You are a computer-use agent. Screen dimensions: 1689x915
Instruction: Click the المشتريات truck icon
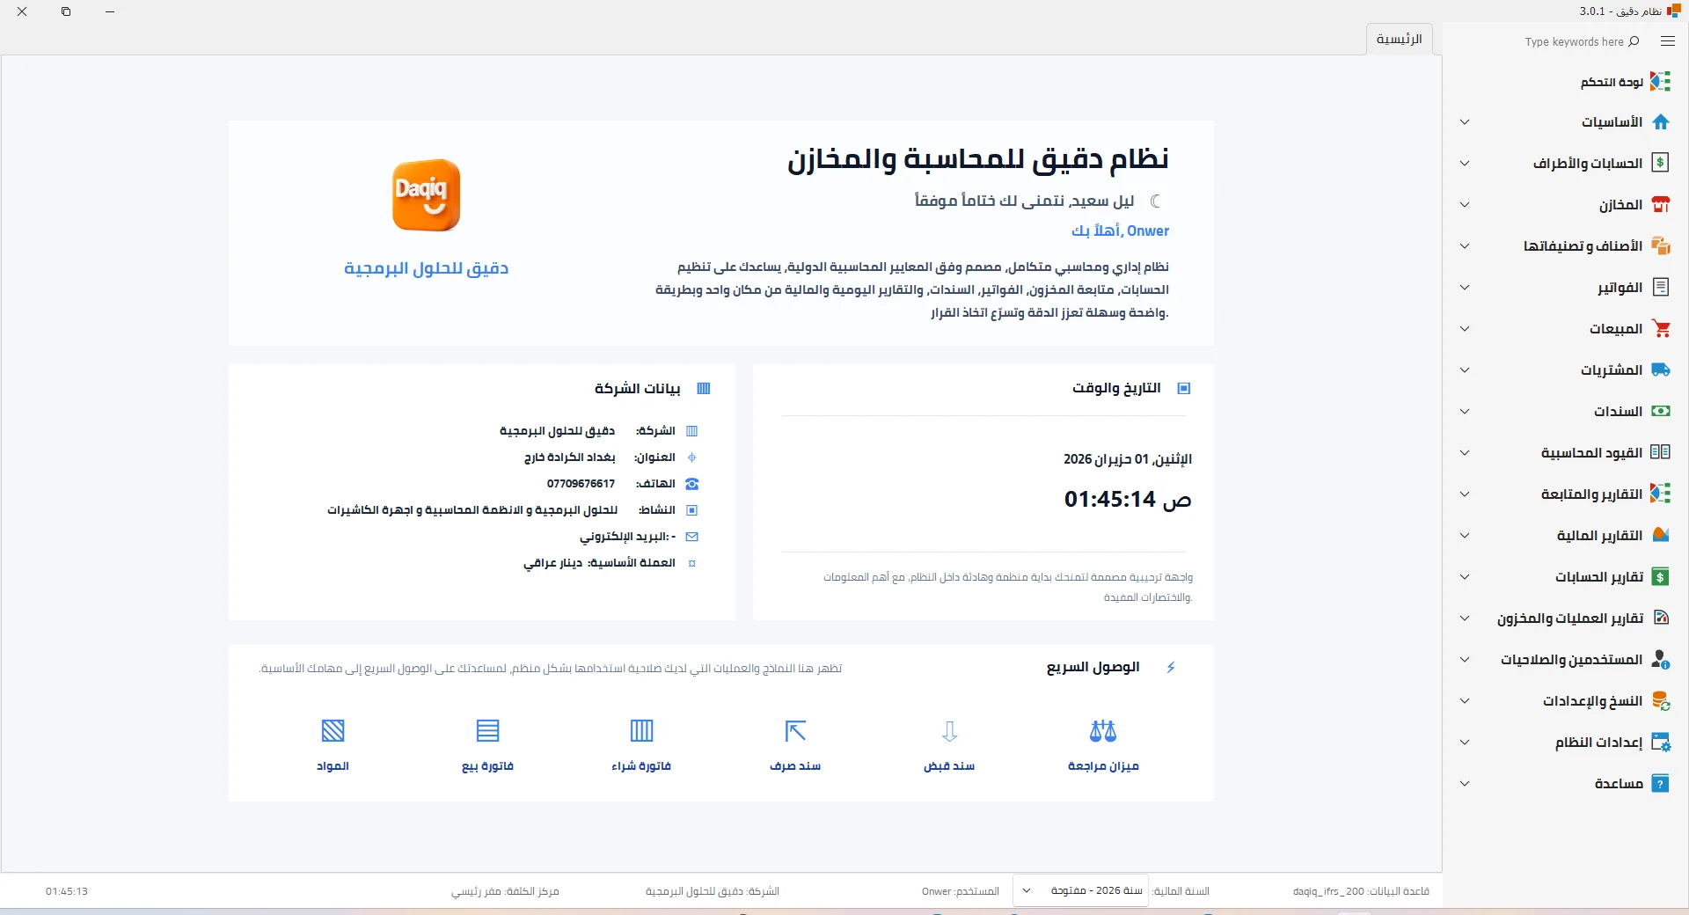click(x=1660, y=370)
